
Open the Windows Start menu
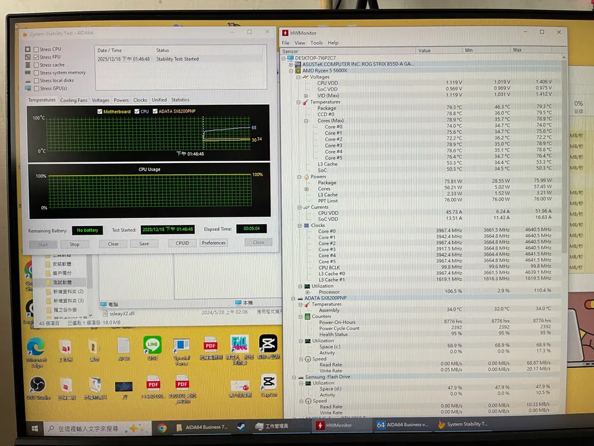35,429
